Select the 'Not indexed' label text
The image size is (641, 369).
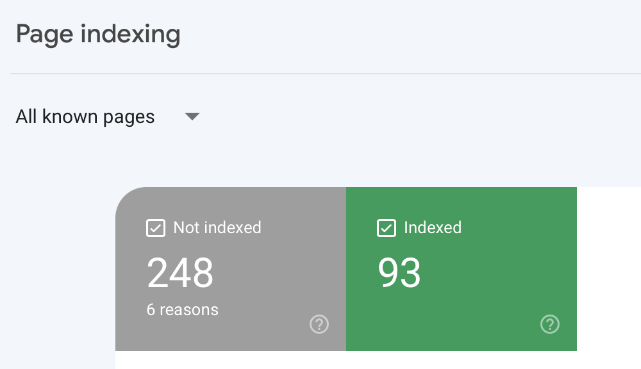click(217, 227)
